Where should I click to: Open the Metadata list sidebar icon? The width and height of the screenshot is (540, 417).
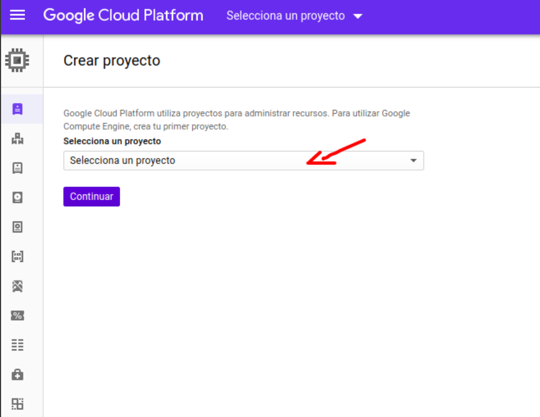pyautogui.click(x=17, y=345)
